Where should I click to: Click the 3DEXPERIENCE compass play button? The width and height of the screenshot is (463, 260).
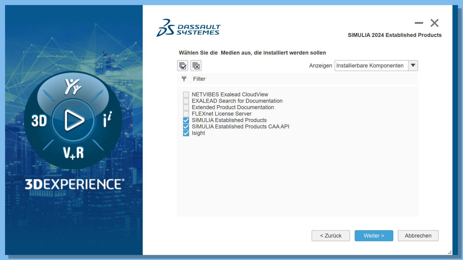[74, 120]
